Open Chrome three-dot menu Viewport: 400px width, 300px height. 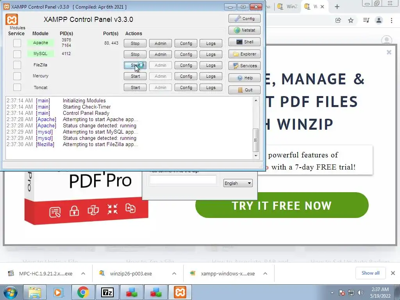391,20
